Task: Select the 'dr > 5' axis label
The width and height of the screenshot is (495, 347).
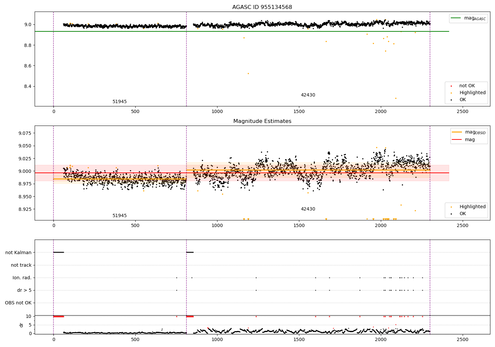Action: point(24,290)
